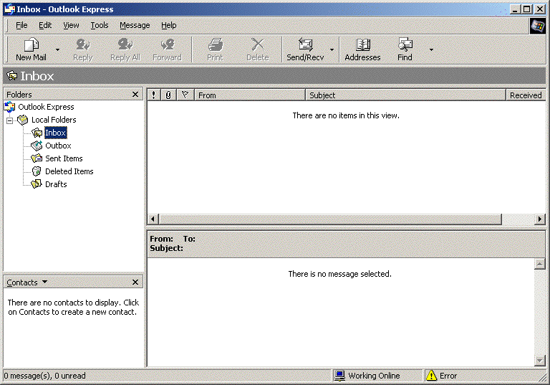Open the Edit menu
This screenshot has height=385, width=550.
[45, 25]
